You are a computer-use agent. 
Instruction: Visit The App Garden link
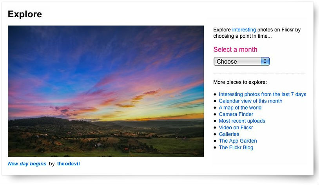238,141
